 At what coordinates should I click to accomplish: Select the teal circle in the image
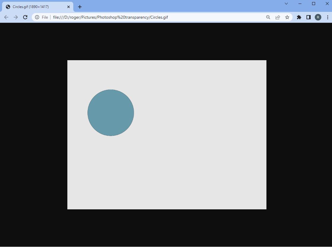coord(111,112)
